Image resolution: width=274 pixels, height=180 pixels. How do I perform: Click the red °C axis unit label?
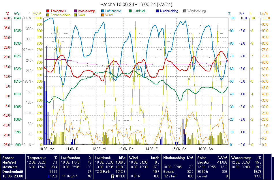(7, 14)
